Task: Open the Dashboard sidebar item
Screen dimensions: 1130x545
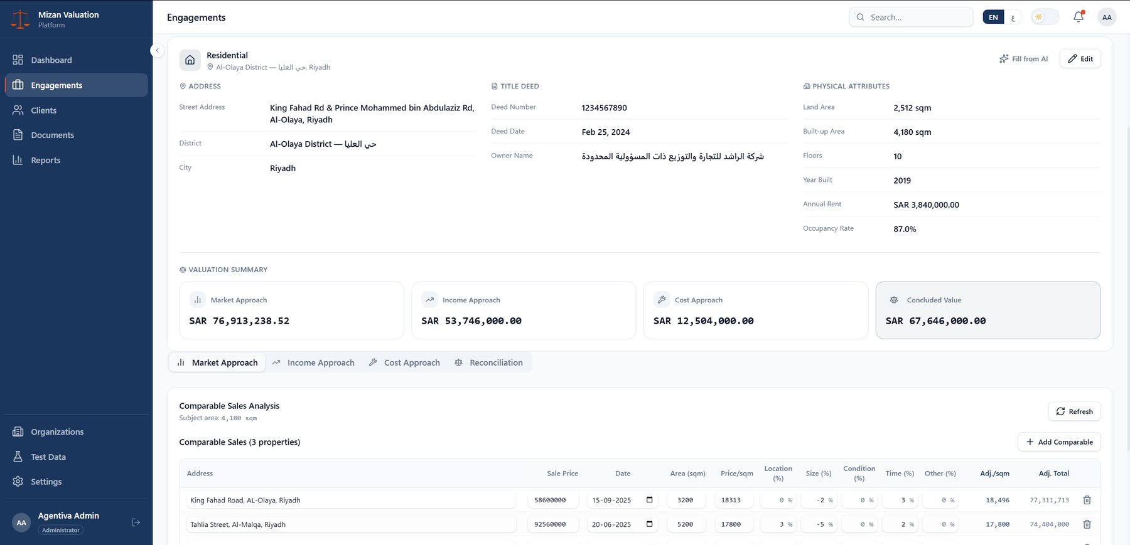Action: [x=76, y=60]
